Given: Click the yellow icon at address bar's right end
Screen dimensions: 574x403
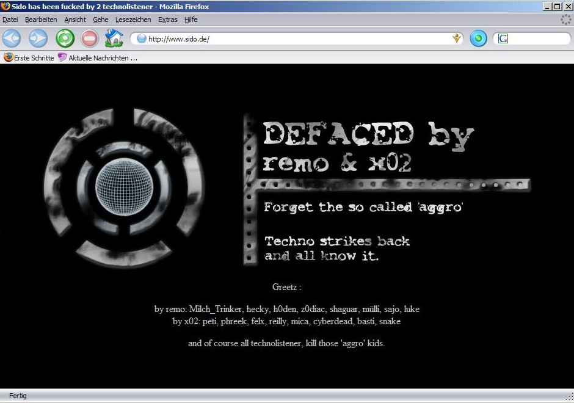Looking at the screenshot, I should pos(456,38).
